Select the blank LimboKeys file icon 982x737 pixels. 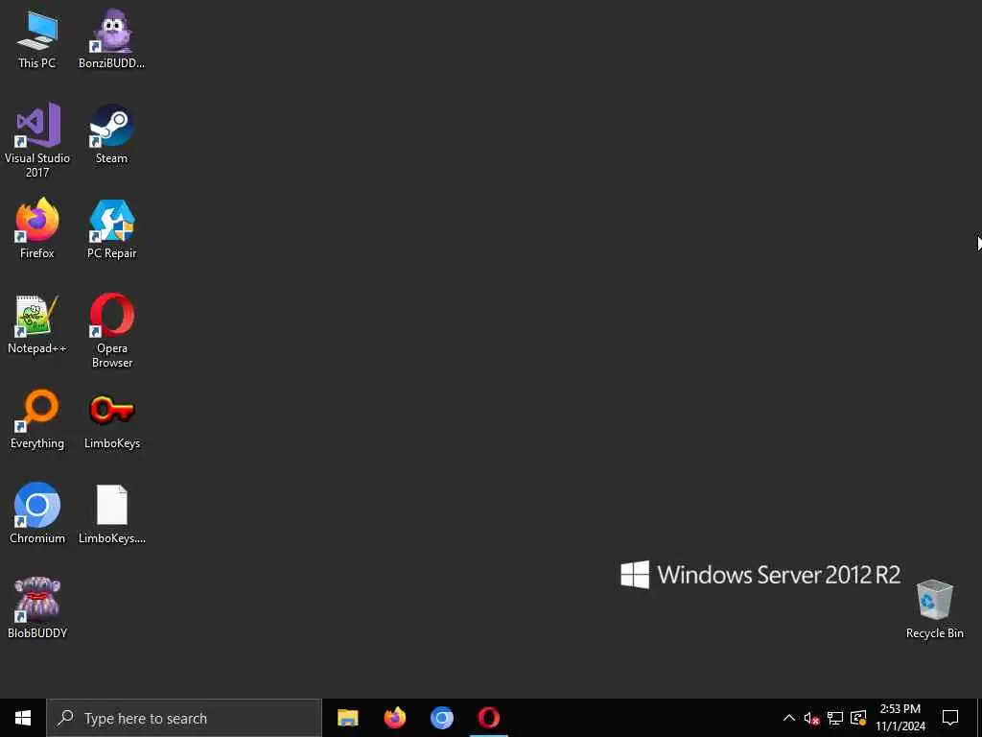(112, 514)
